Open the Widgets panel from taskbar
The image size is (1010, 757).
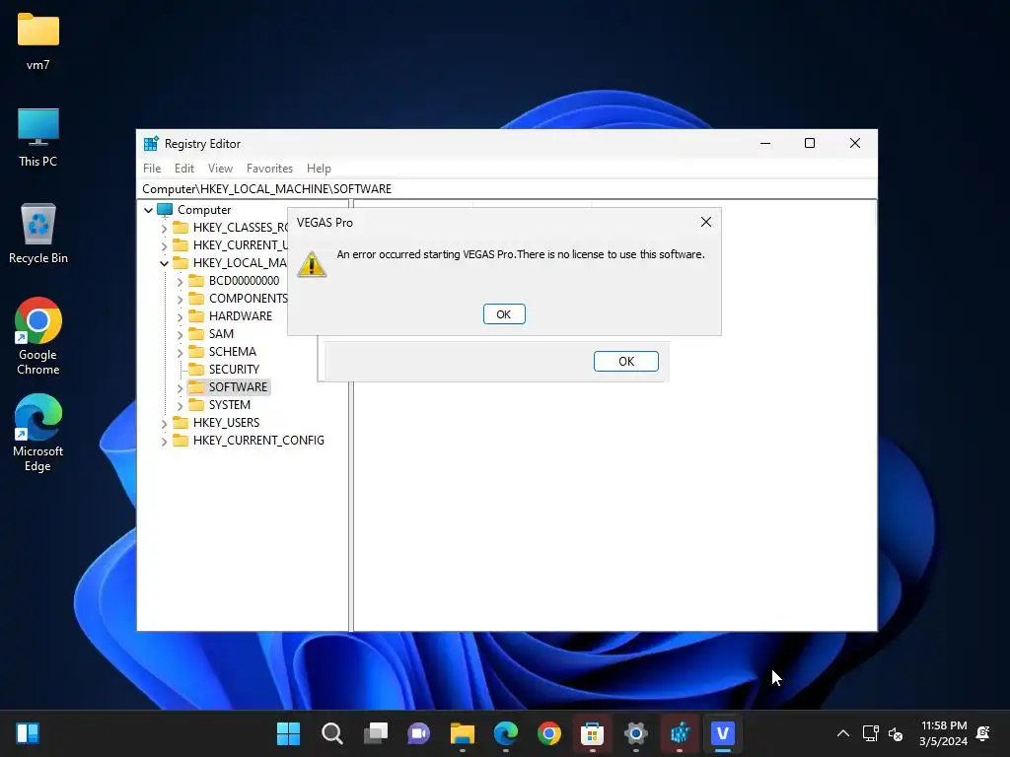pos(28,733)
